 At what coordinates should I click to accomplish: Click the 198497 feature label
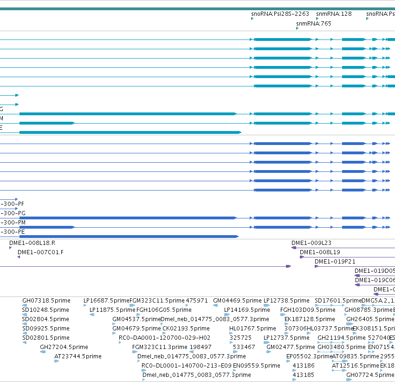(201, 348)
